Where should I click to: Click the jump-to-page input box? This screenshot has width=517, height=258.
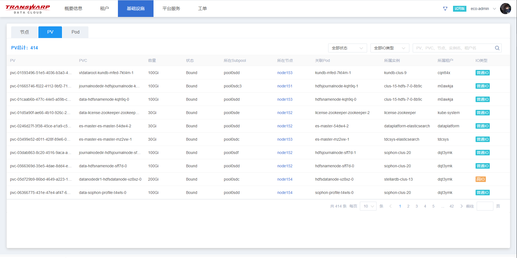[485, 206]
